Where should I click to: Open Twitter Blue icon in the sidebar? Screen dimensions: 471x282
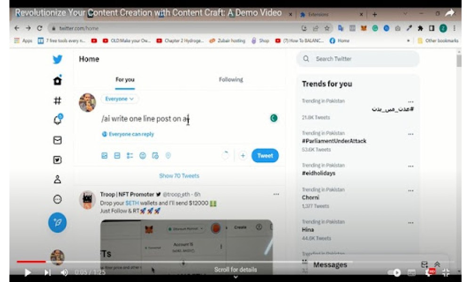57,160
